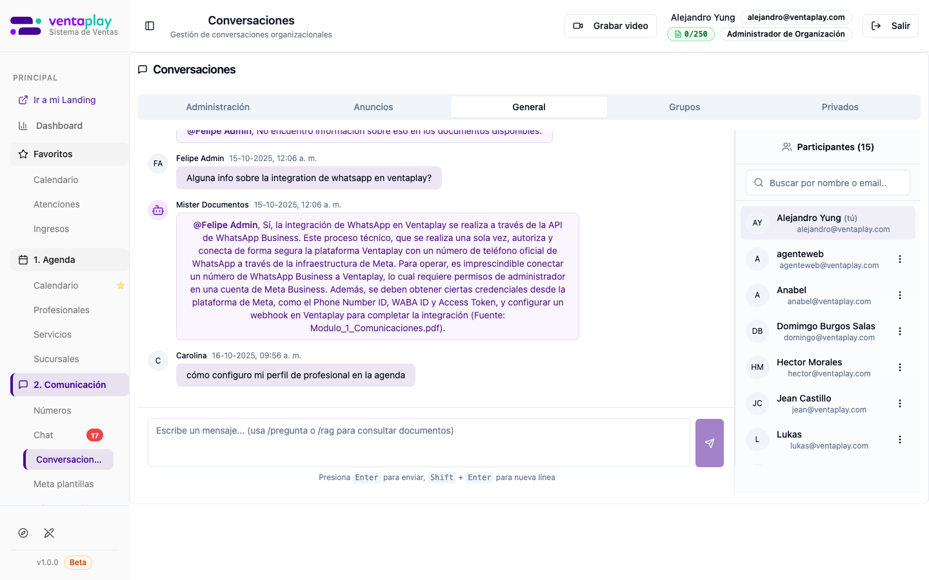The width and height of the screenshot is (929, 580).
Task: Open options menu for Hector Morales
Action: click(x=899, y=367)
